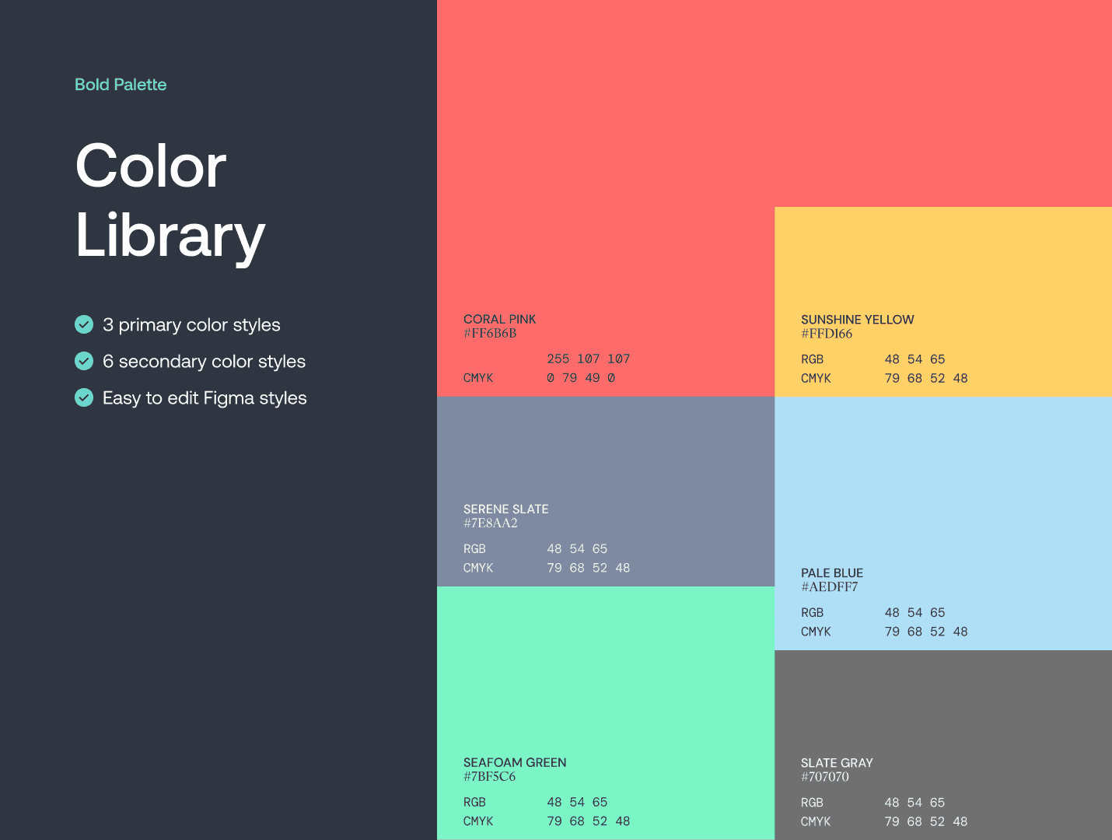Click the SLATE GRAY label

(837, 763)
